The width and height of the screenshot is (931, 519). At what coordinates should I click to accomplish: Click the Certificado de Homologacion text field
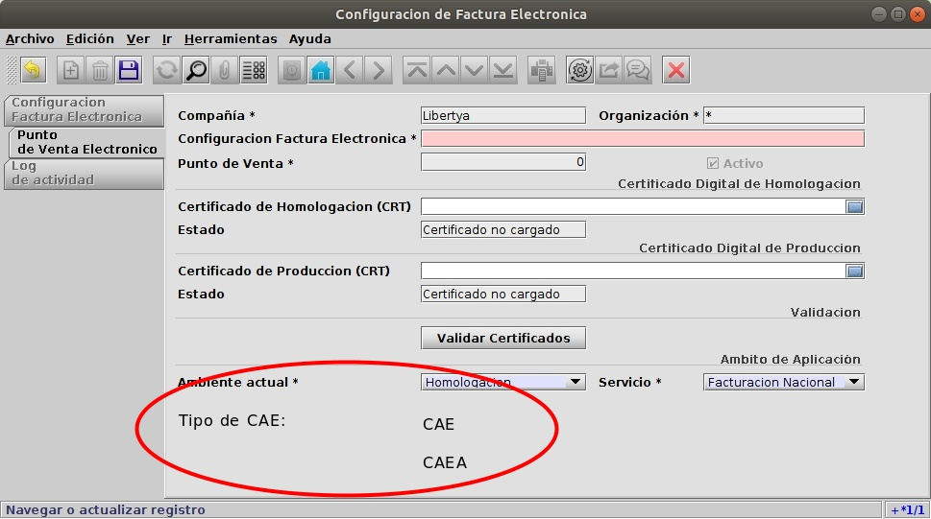click(633, 206)
